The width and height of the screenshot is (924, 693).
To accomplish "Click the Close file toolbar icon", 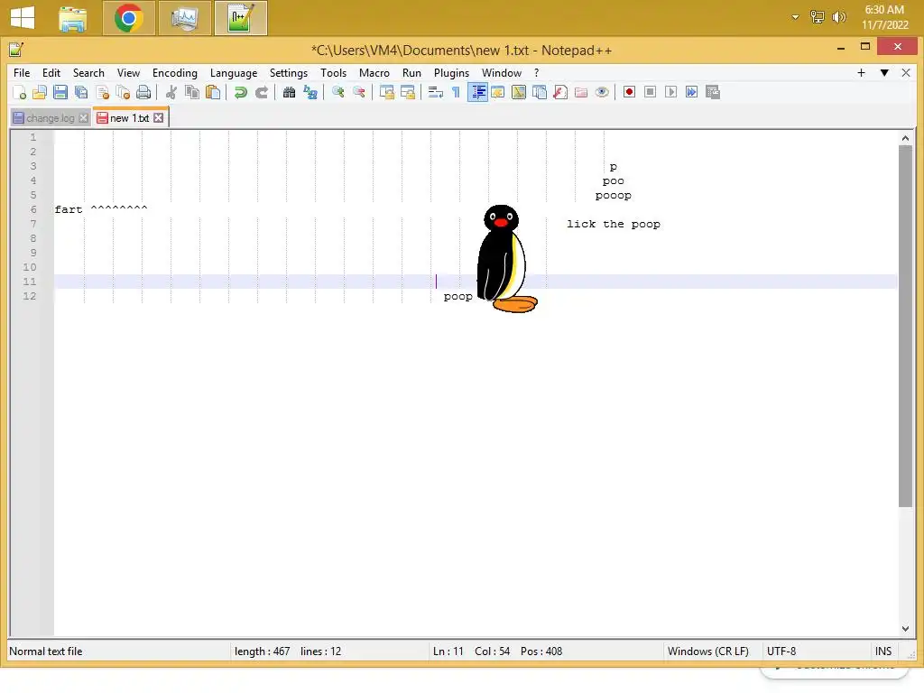I will click(102, 93).
